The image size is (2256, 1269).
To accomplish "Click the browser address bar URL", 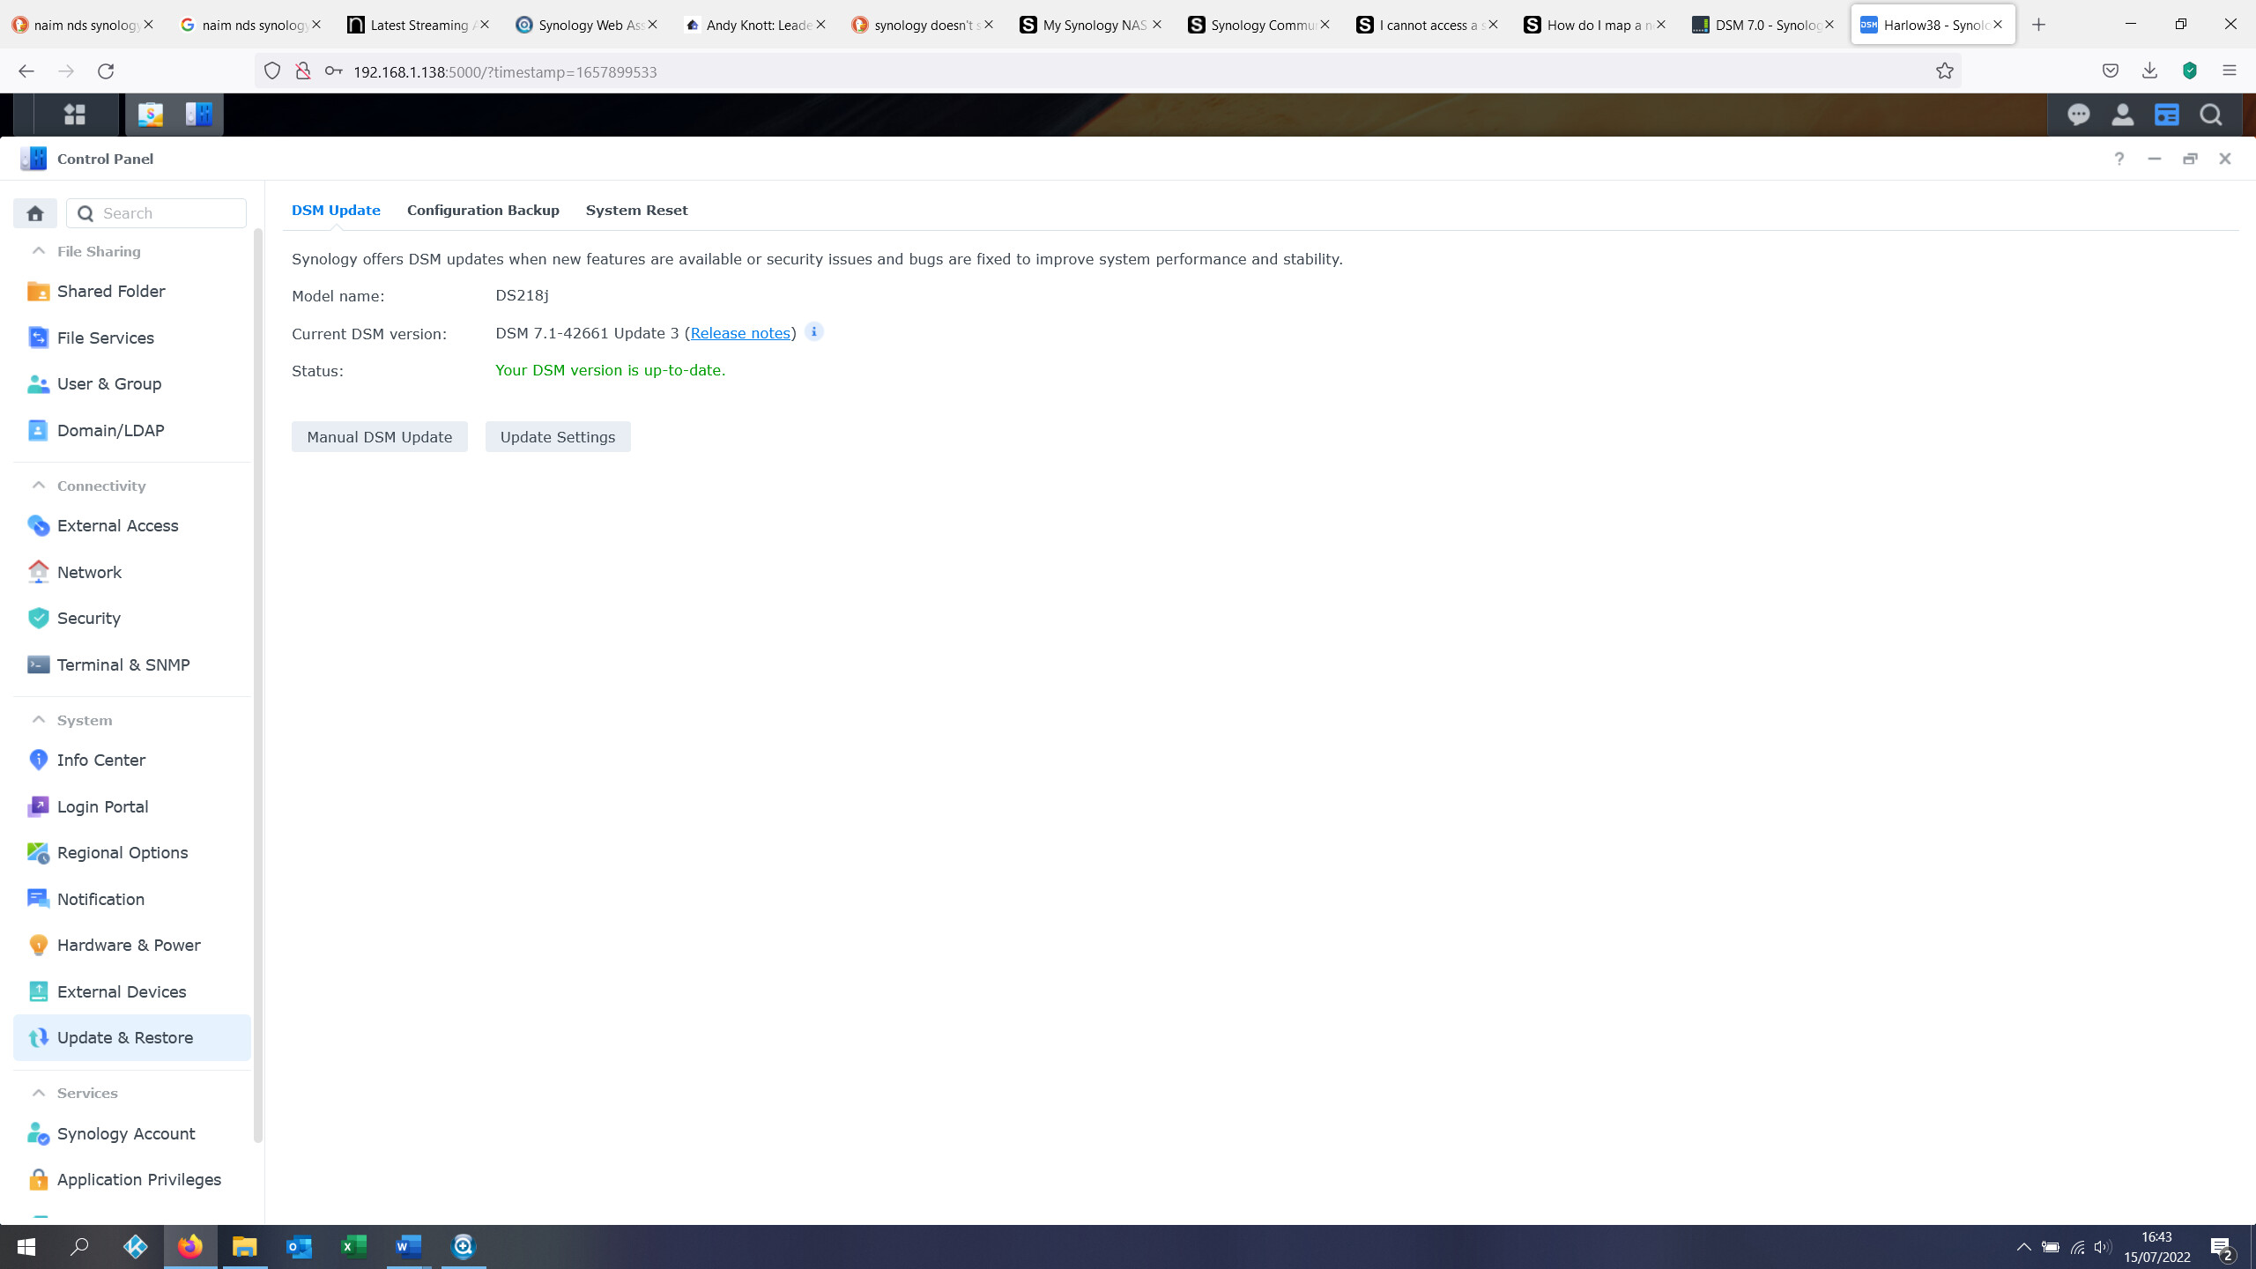I will (x=505, y=72).
